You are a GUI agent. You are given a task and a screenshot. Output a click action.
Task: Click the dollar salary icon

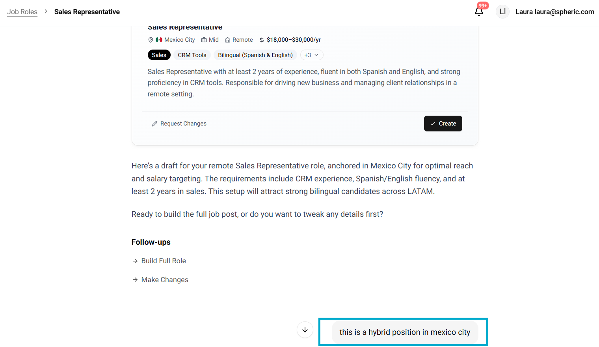click(x=262, y=40)
